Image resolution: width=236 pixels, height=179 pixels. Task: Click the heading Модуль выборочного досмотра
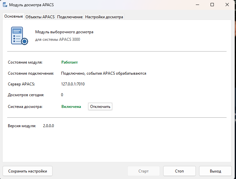[64, 32]
